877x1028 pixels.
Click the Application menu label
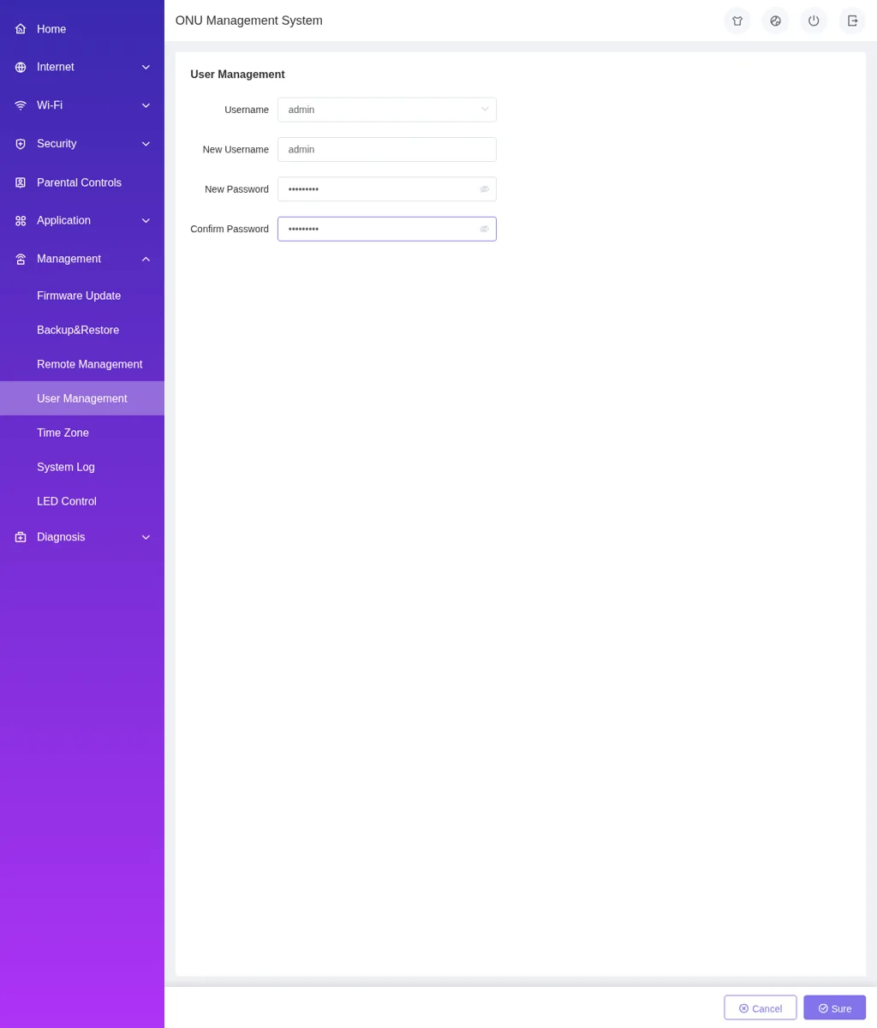[x=63, y=220]
